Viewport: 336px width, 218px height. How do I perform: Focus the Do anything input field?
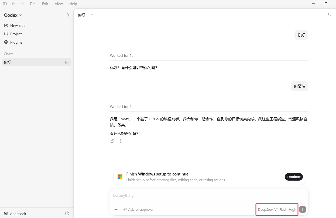[209, 195]
